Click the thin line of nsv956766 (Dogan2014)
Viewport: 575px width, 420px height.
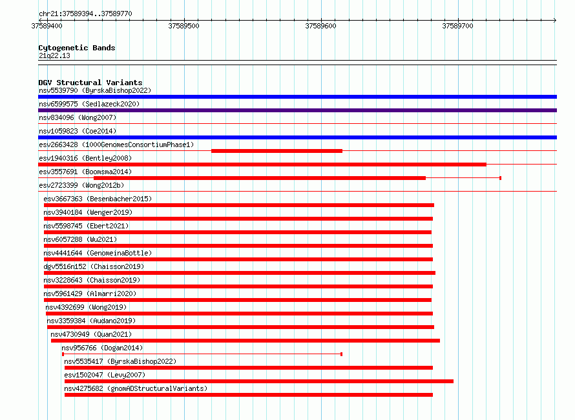(202, 354)
